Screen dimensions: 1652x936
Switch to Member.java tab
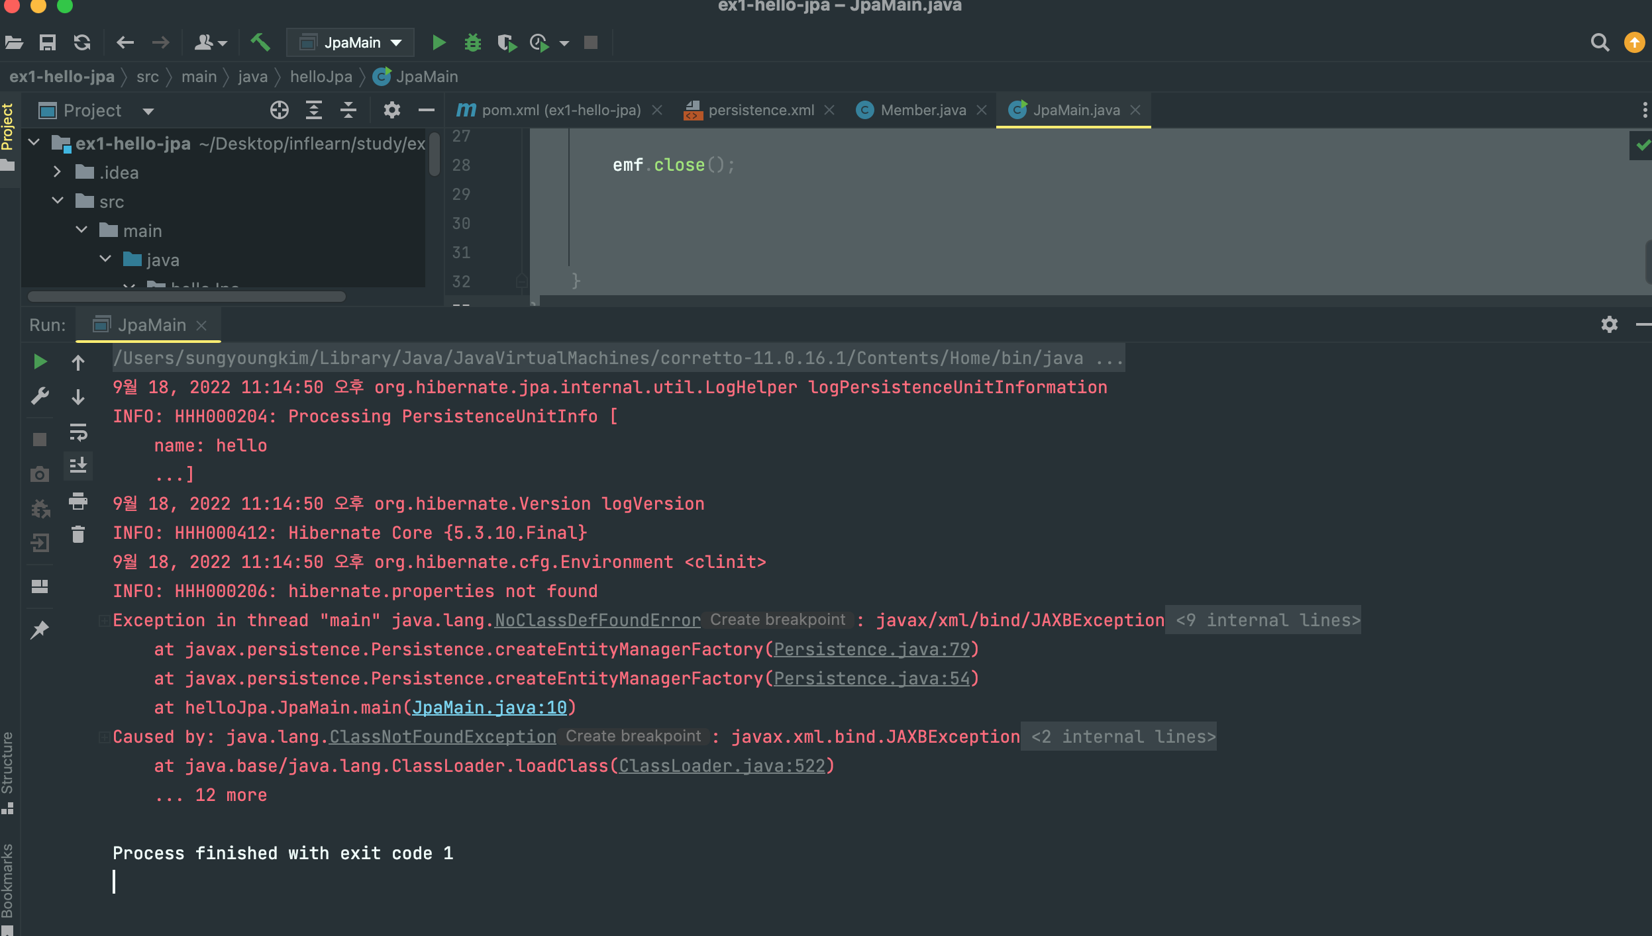click(923, 111)
